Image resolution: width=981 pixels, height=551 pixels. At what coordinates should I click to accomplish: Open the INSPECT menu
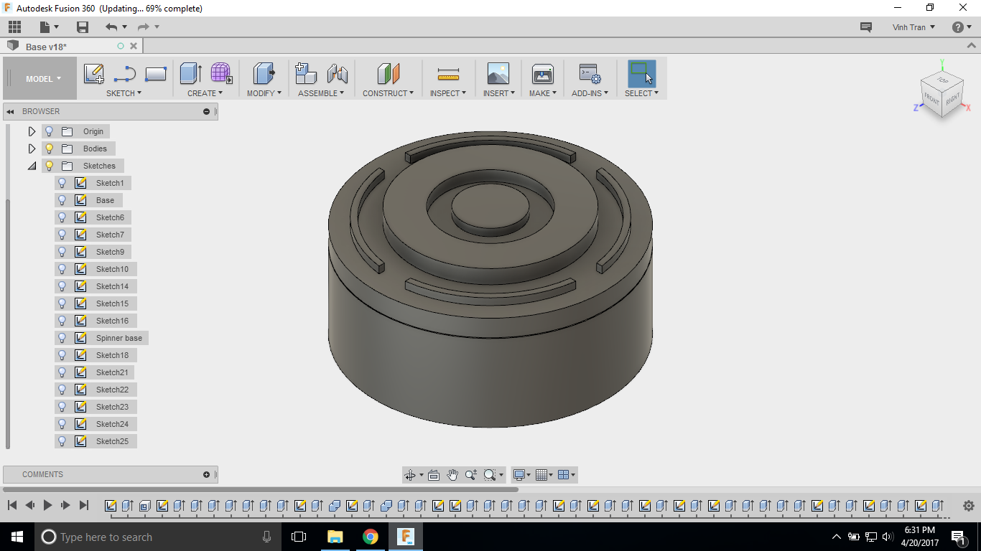448,93
